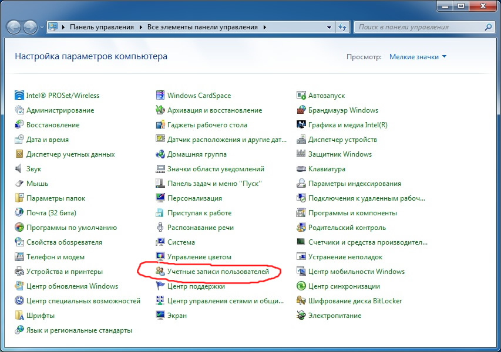The width and height of the screenshot is (501, 352).
Task: Open the Архивация и восстановление icon
Action: click(160, 110)
